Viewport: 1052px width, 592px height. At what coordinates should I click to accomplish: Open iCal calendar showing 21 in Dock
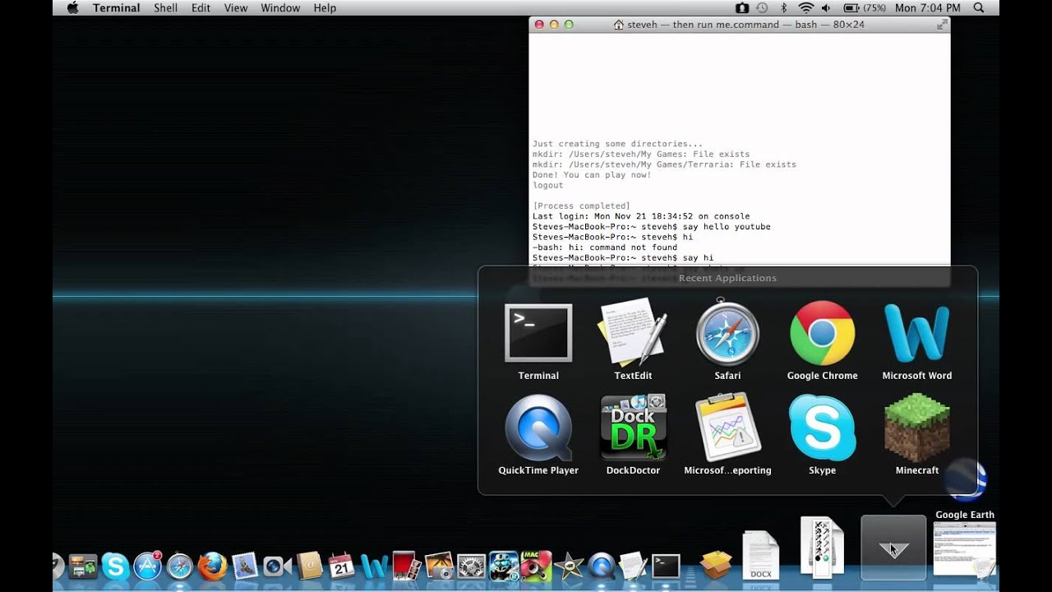341,566
